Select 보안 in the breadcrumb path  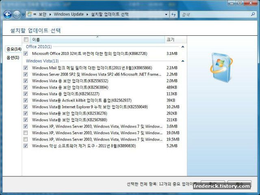coord(42,14)
